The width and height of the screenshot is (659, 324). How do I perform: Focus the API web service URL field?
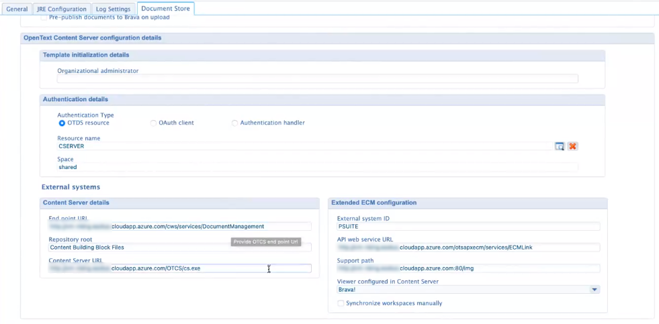(x=468, y=248)
